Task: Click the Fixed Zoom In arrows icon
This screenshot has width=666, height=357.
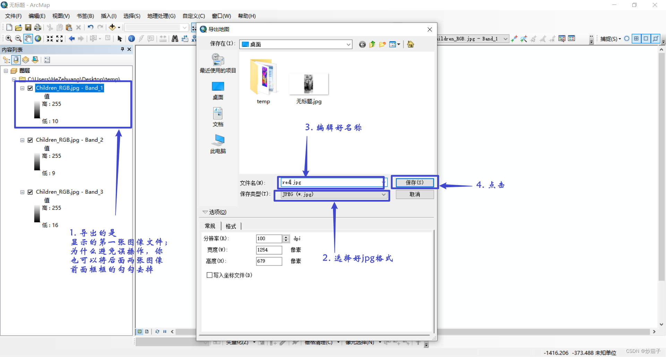Action: click(x=50, y=38)
